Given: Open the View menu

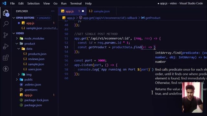Looking at the screenshot, I should click(x=47, y=4).
